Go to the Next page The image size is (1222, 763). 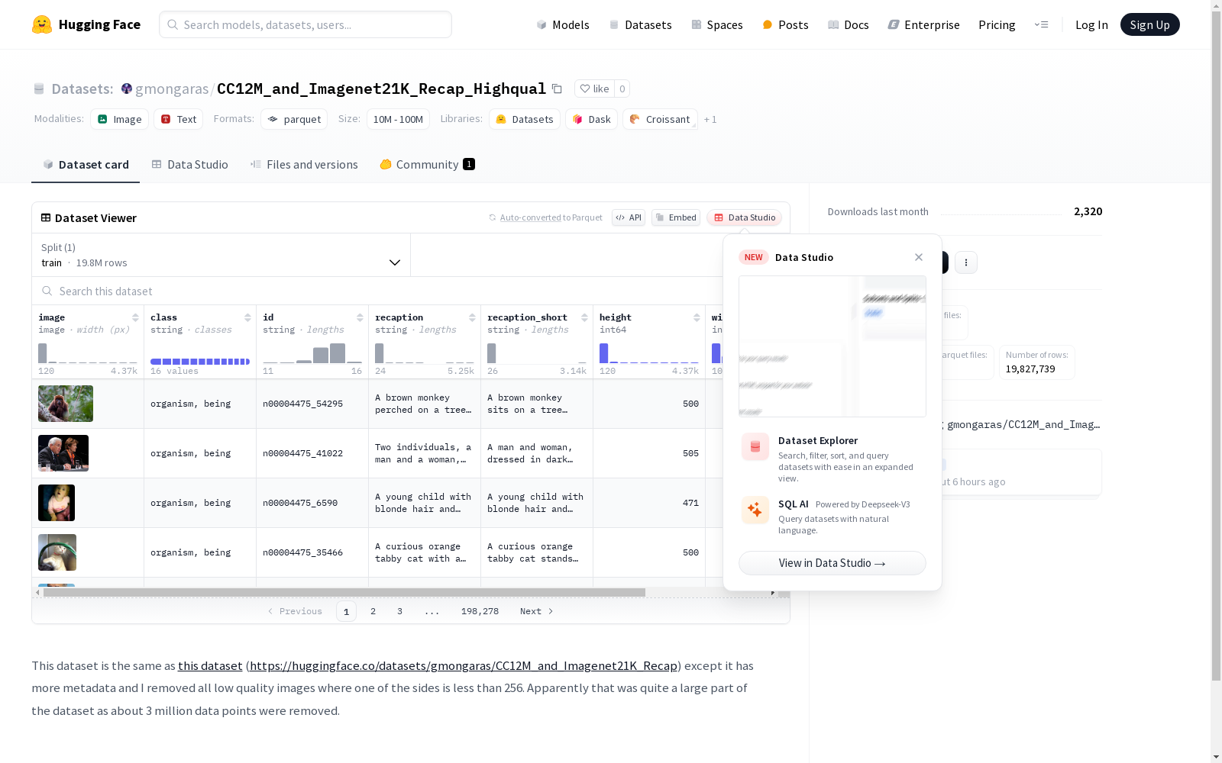coord(536,611)
